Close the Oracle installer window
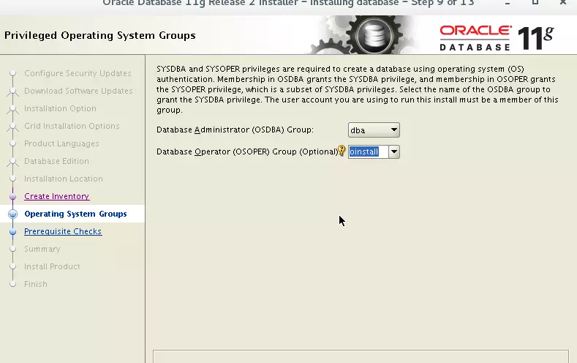577x363 pixels. pos(563,2)
